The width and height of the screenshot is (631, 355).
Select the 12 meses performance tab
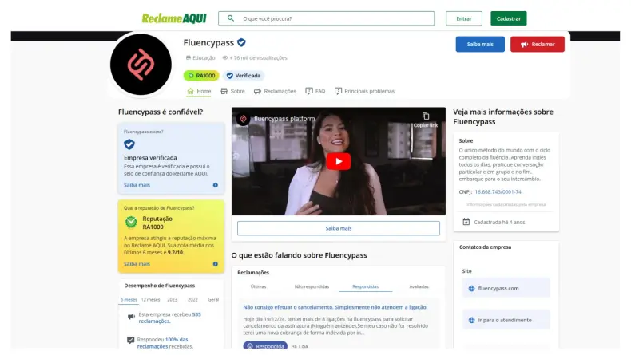click(x=150, y=299)
